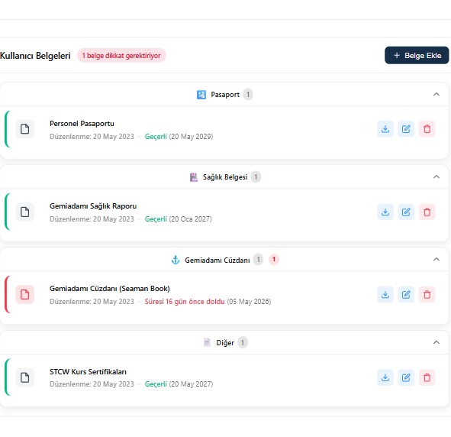The width and height of the screenshot is (451, 437).
Task: Click the Belge Ekle button
Action: point(417,55)
